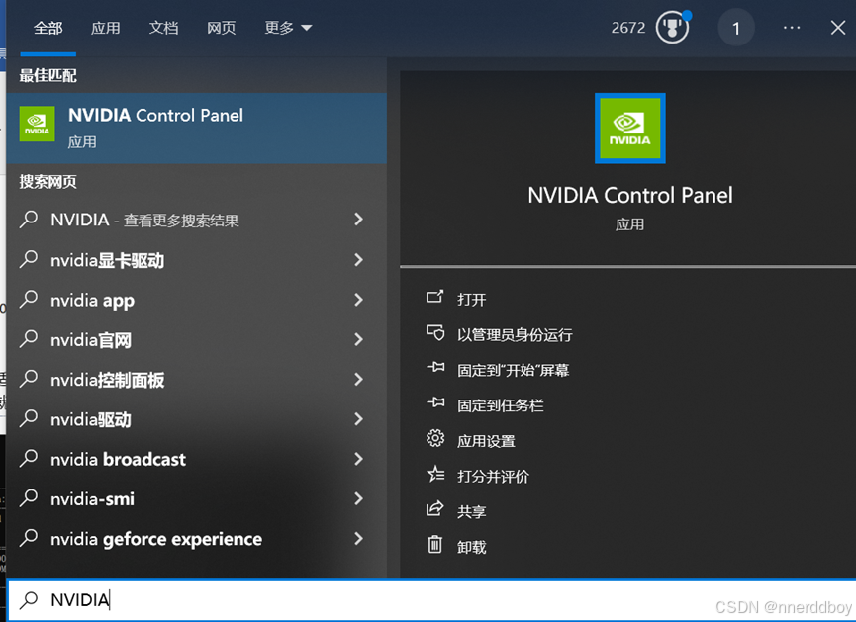Click magnifier icon in bottom search box

click(29, 599)
